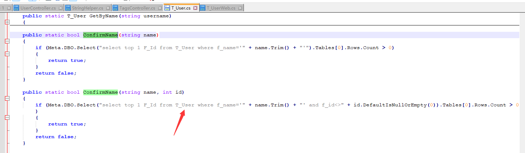Viewport: 525px width, 153px height.
Task: Click the highlighted ConfirmName in the first overload
Action: (100, 35)
